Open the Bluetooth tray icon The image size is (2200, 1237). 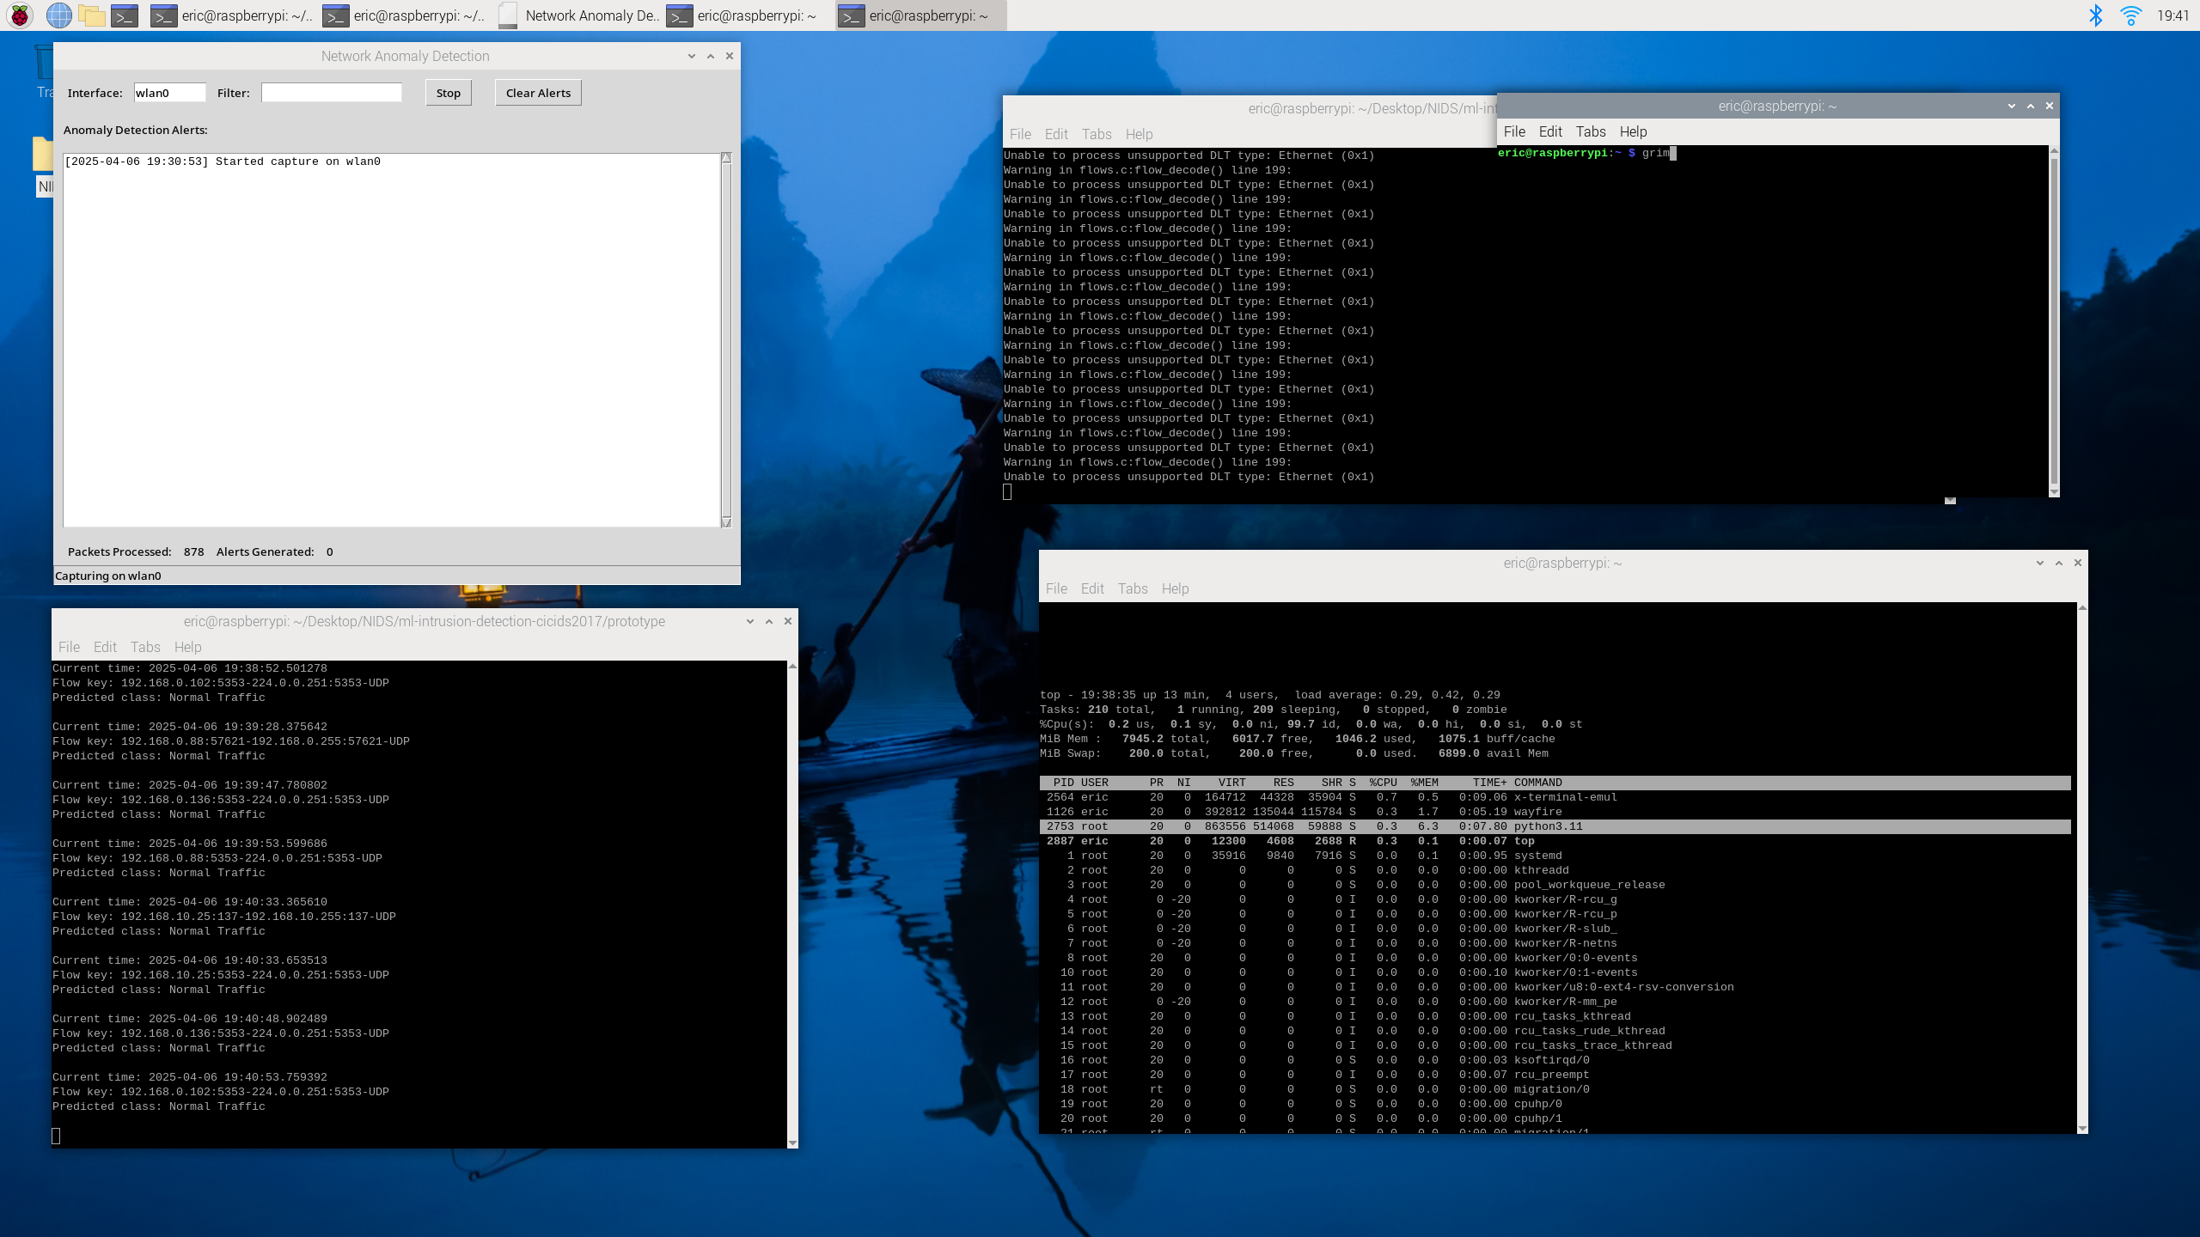[x=2096, y=15]
